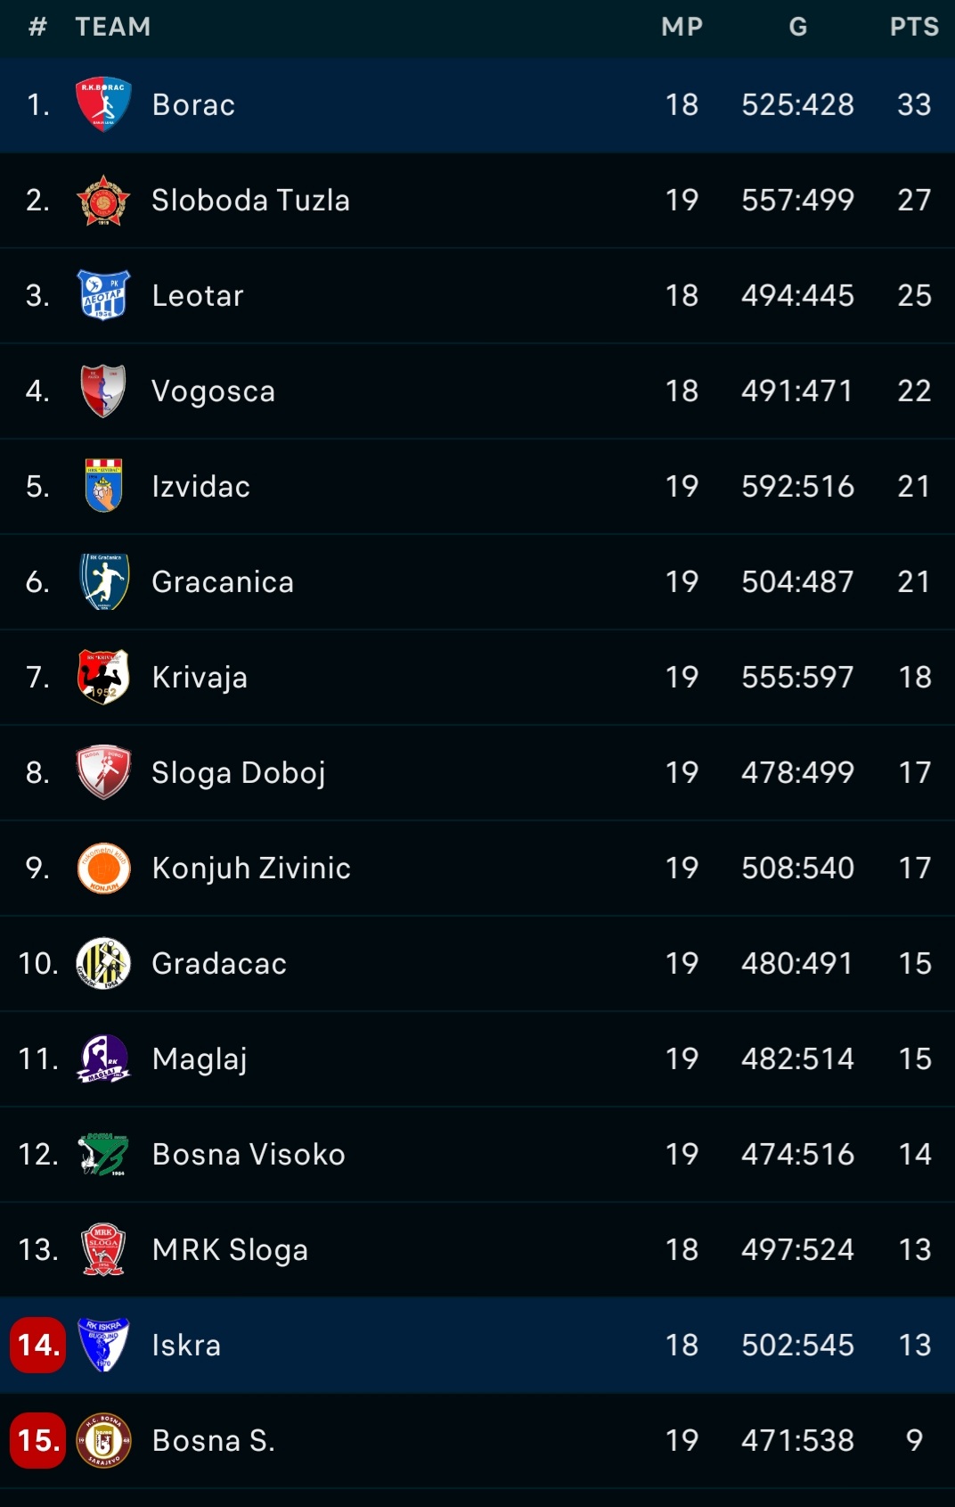Click the Gracanica club badge
Screen dimensions: 955x1507
[103, 581]
